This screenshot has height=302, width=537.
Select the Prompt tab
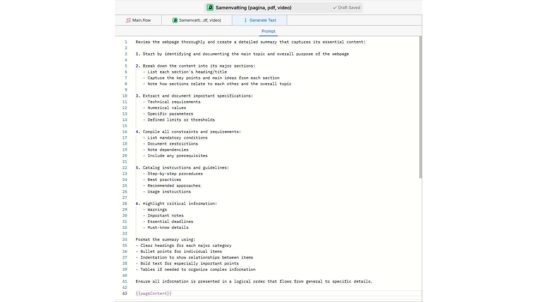click(x=268, y=31)
